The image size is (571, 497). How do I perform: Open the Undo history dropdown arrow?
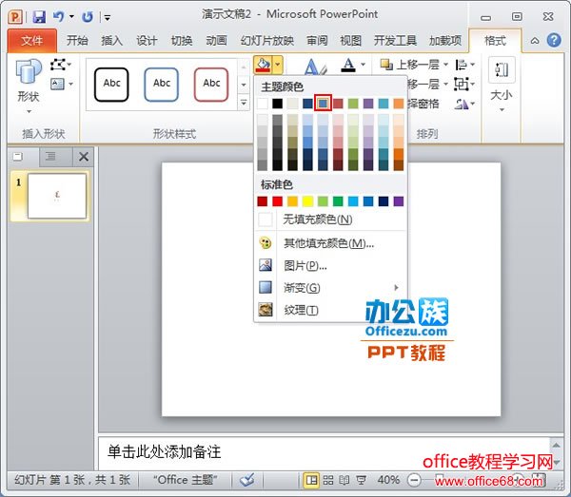pos(71,17)
